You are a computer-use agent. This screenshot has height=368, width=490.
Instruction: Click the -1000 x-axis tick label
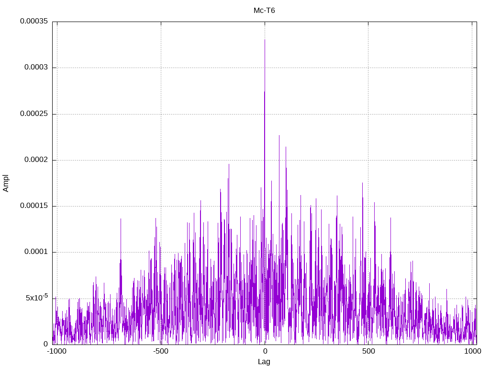57,351
